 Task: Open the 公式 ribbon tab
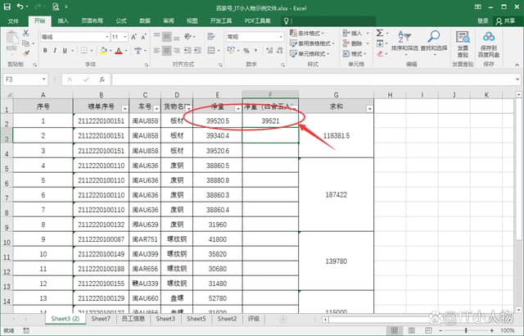(x=121, y=20)
